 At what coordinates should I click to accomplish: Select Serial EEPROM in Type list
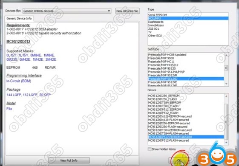[188, 15]
